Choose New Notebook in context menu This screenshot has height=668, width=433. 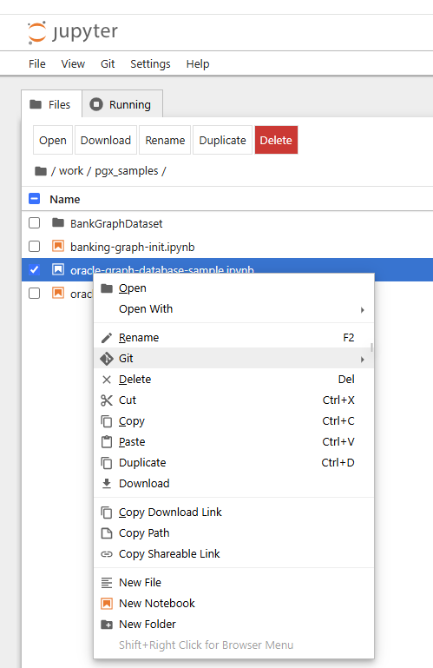pos(233,603)
